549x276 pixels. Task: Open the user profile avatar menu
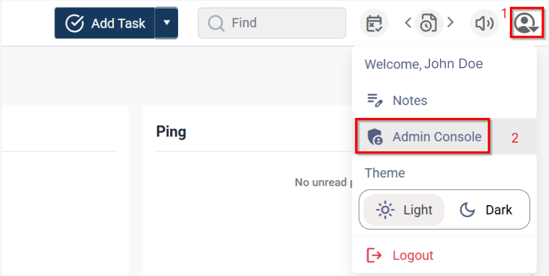click(x=526, y=23)
